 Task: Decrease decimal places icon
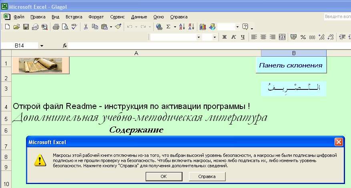click(331, 37)
